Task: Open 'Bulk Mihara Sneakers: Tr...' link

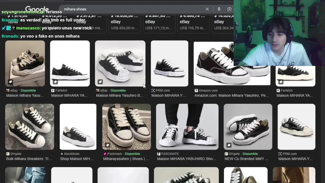Action: point(29,159)
